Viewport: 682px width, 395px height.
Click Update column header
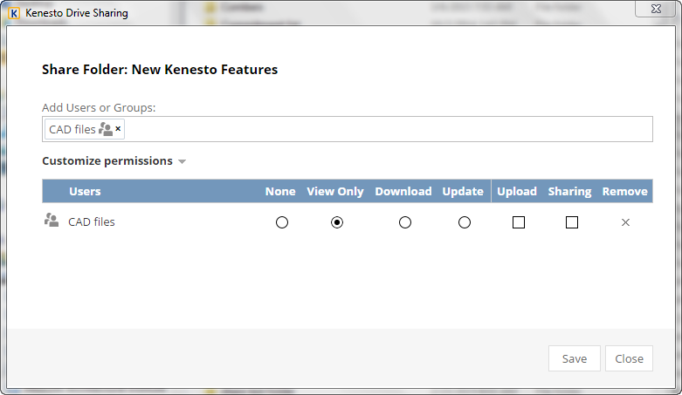click(463, 192)
